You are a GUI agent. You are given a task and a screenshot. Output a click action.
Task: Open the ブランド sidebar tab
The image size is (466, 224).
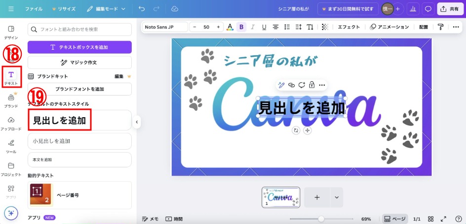(11, 100)
